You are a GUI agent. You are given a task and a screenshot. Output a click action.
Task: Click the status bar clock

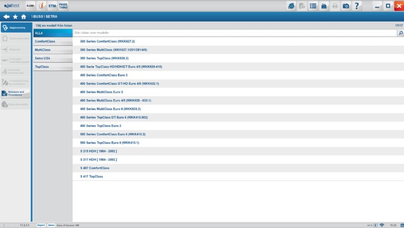pyautogui.click(x=393, y=225)
